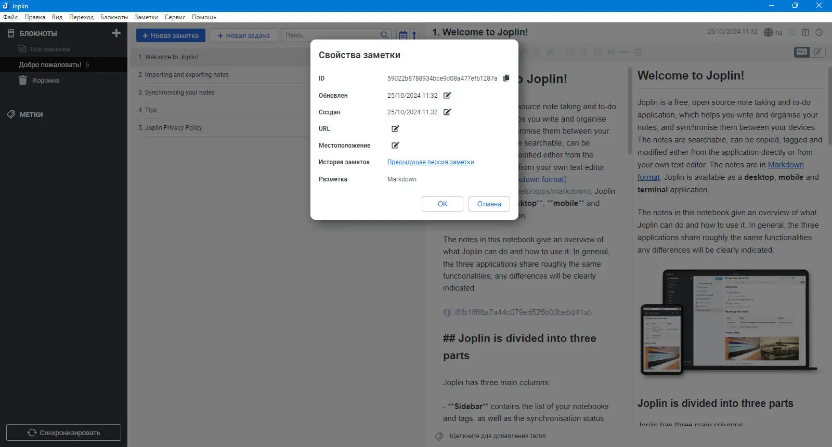
Task: Insert a code block from toolbar
Action: coord(537,52)
